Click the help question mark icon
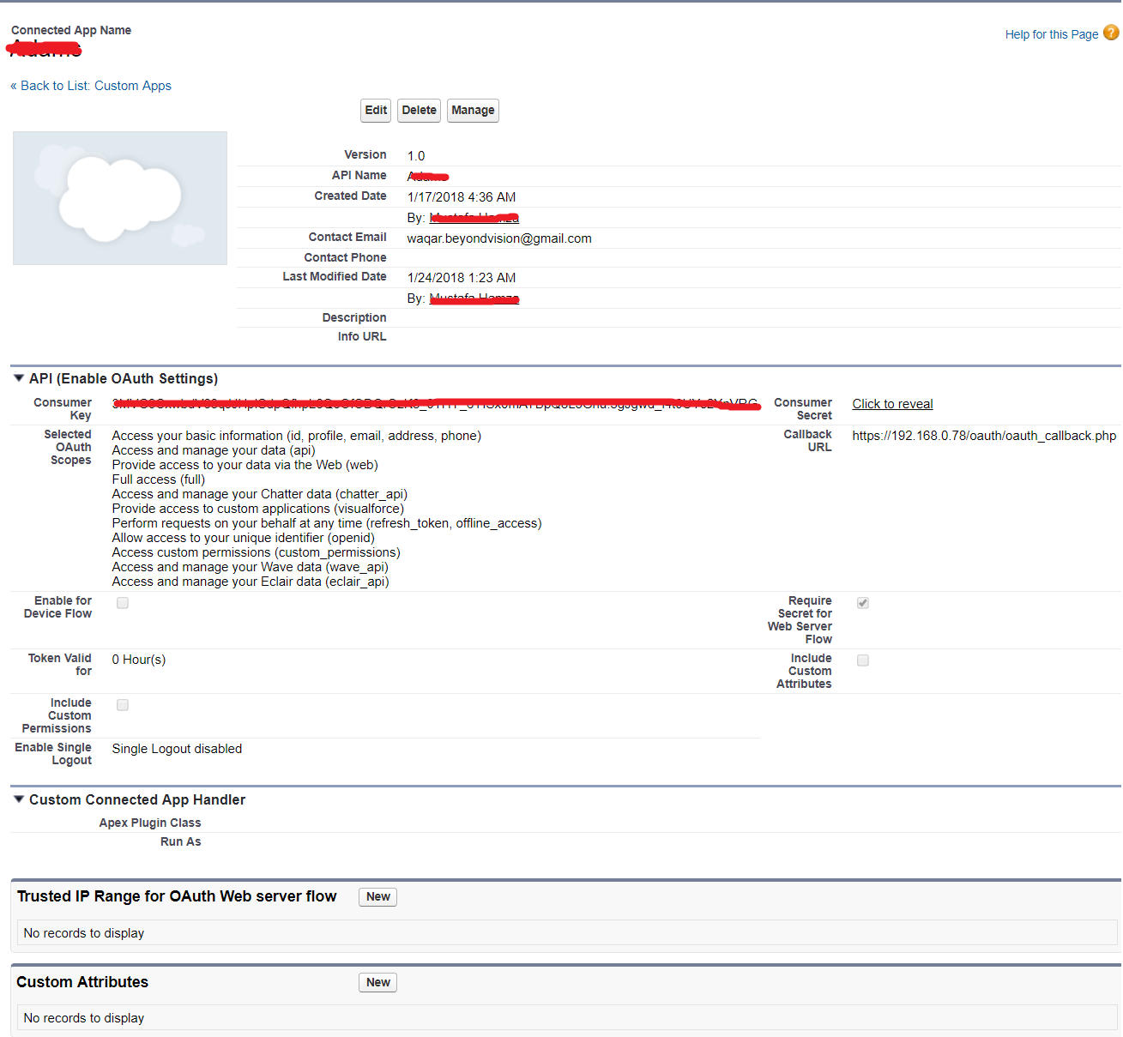The width and height of the screenshot is (1123, 1037). pyautogui.click(x=1111, y=33)
